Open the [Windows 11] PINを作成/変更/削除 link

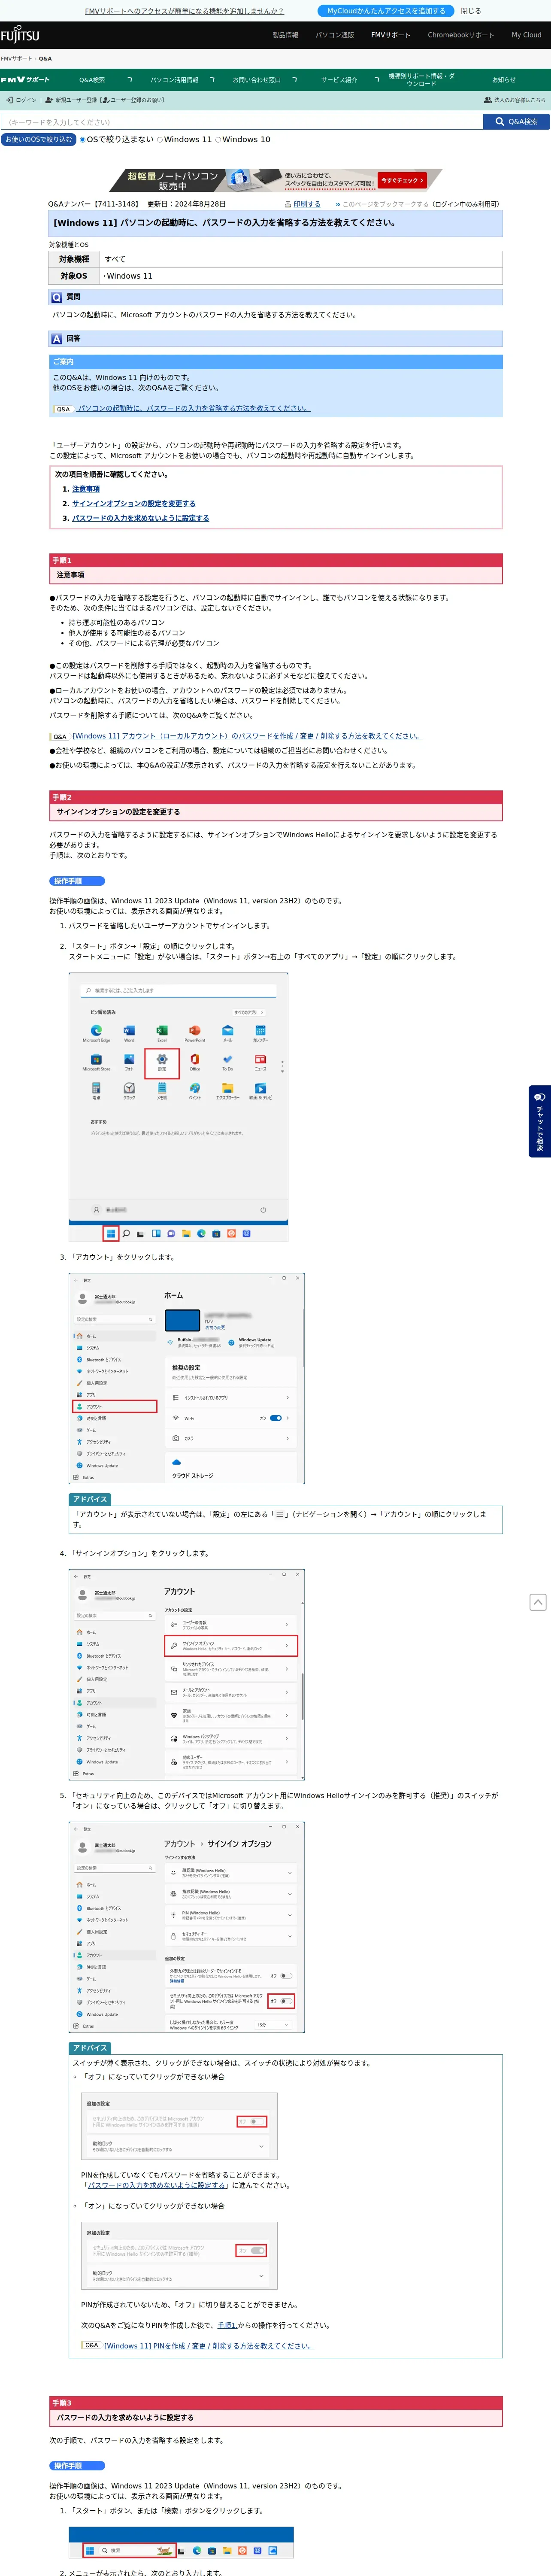coord(209,2345)
